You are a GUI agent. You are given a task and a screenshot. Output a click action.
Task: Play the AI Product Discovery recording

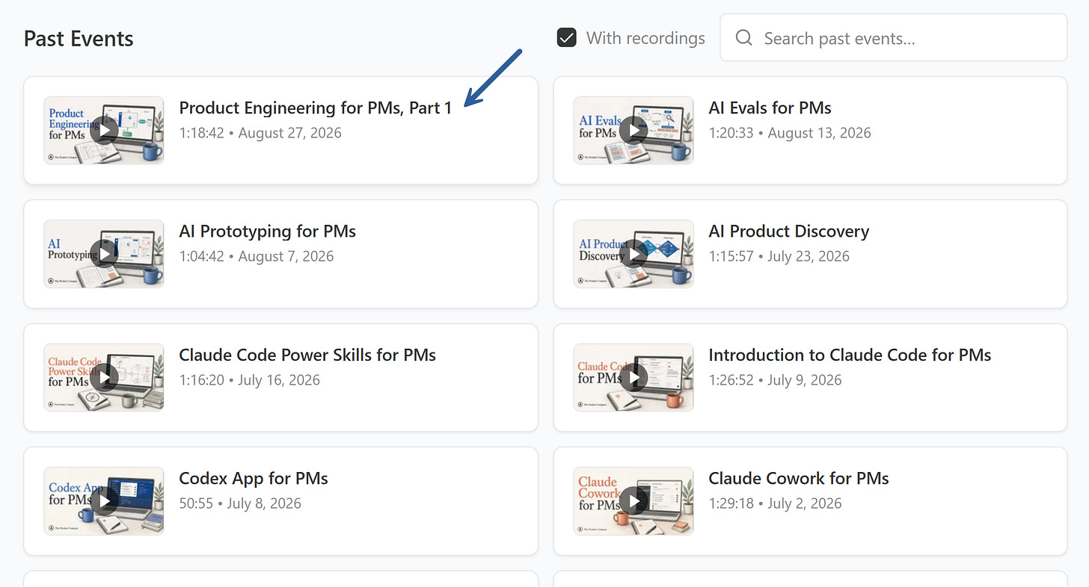pyautogui.click(x=634, y=254)
